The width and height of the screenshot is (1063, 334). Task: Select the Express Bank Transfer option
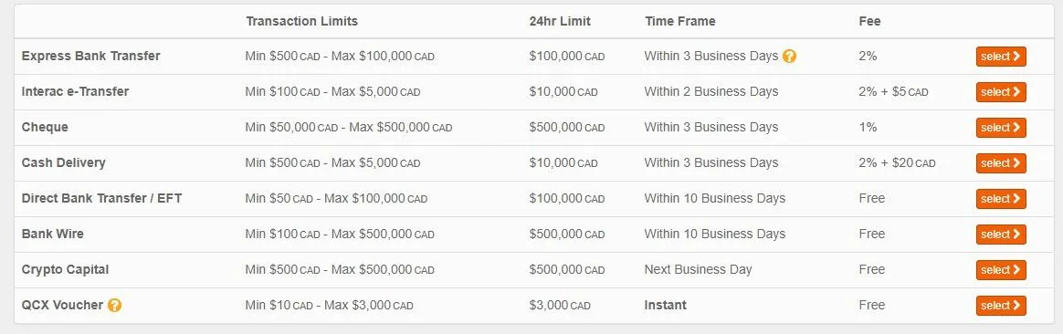coord(1001,57)
